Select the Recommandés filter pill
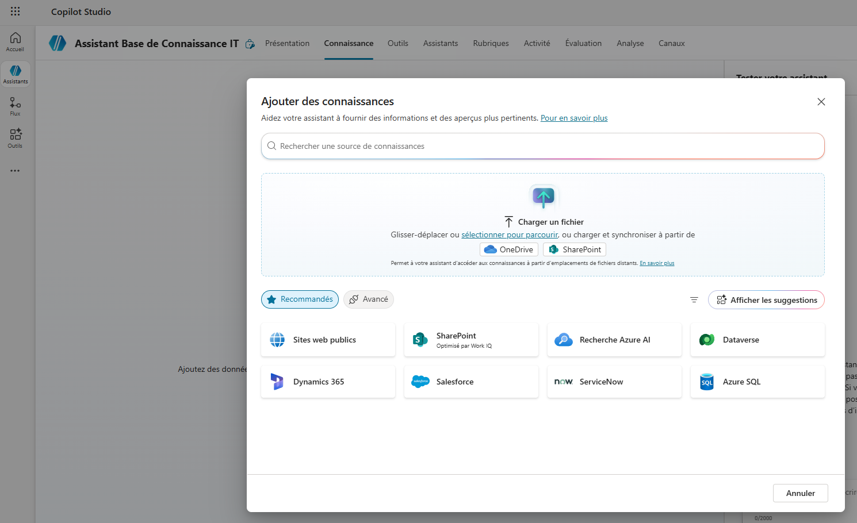Viewport: 857px width, 523px height. coord(300,299)
